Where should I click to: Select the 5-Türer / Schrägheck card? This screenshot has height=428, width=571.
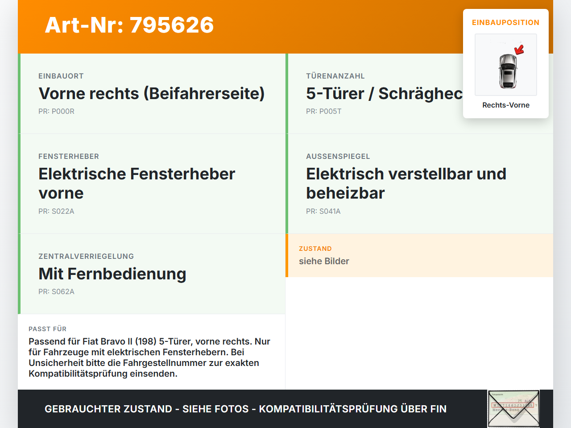(x=419, y=94)
